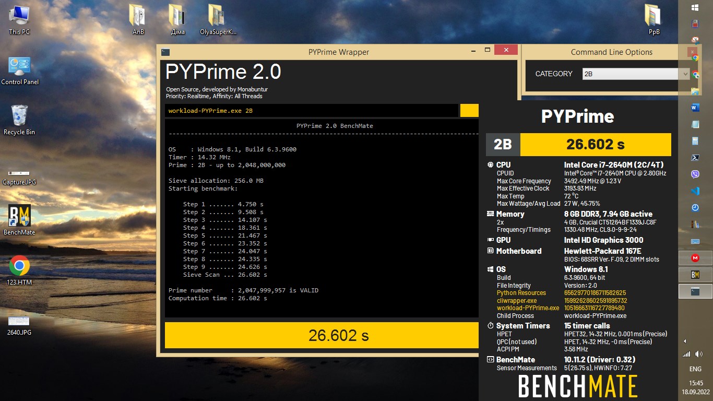Open the on-screen keyboard taskbar icon
Screen dimensions: 713x401
(695, 241)
